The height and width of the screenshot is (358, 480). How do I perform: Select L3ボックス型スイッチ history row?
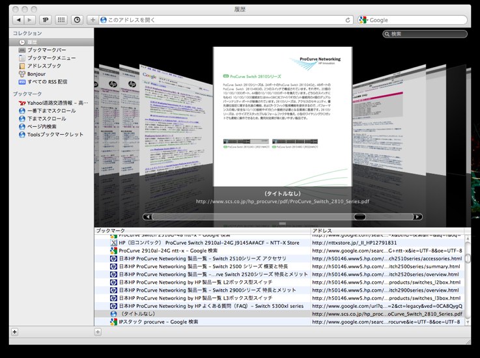click(279, 298)
